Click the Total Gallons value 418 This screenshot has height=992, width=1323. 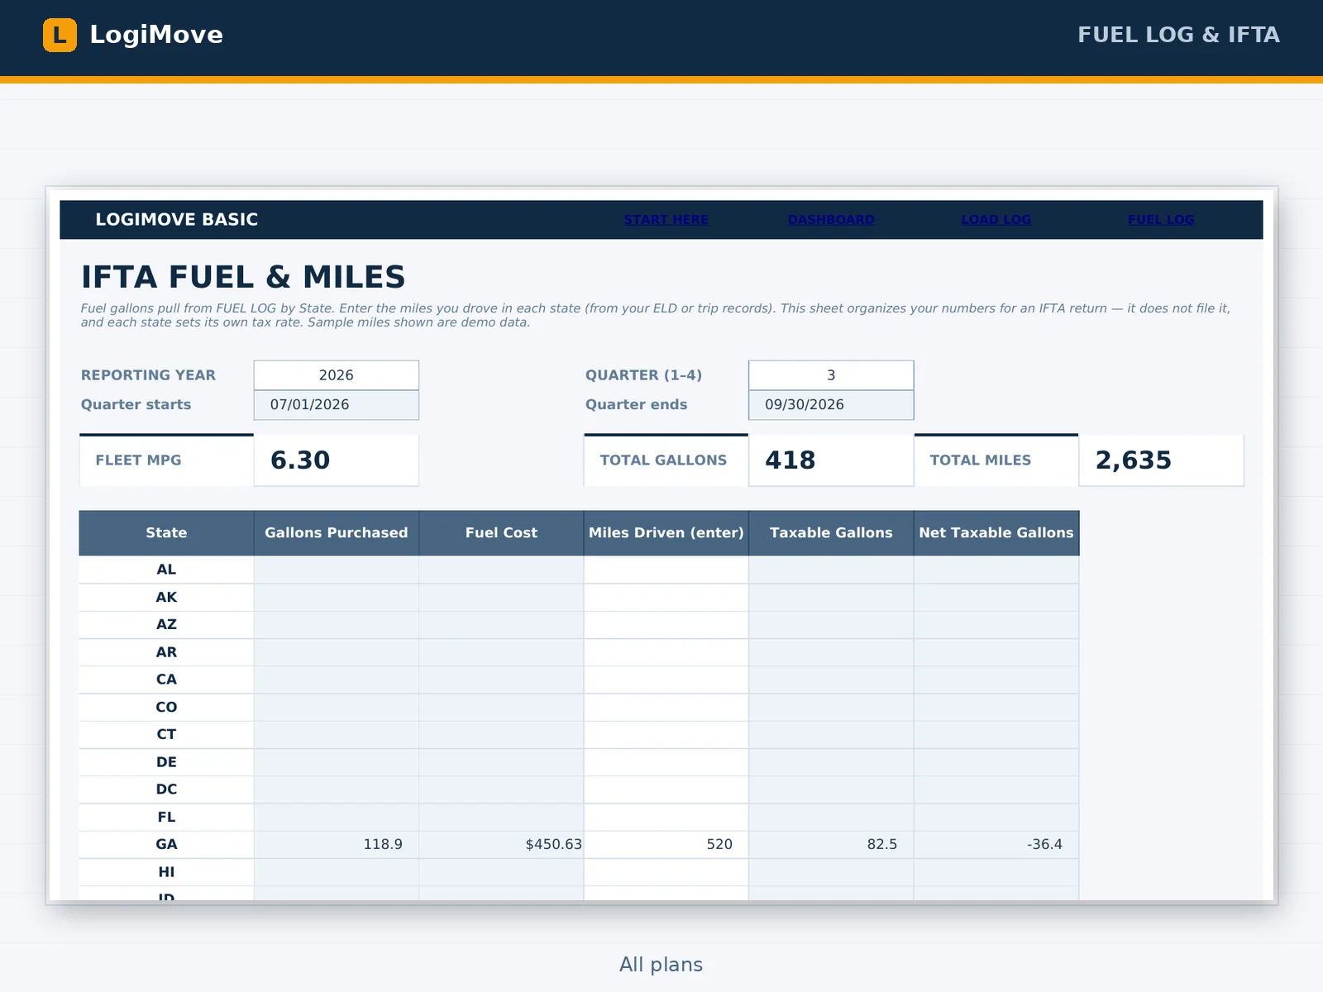click(790, 460)
